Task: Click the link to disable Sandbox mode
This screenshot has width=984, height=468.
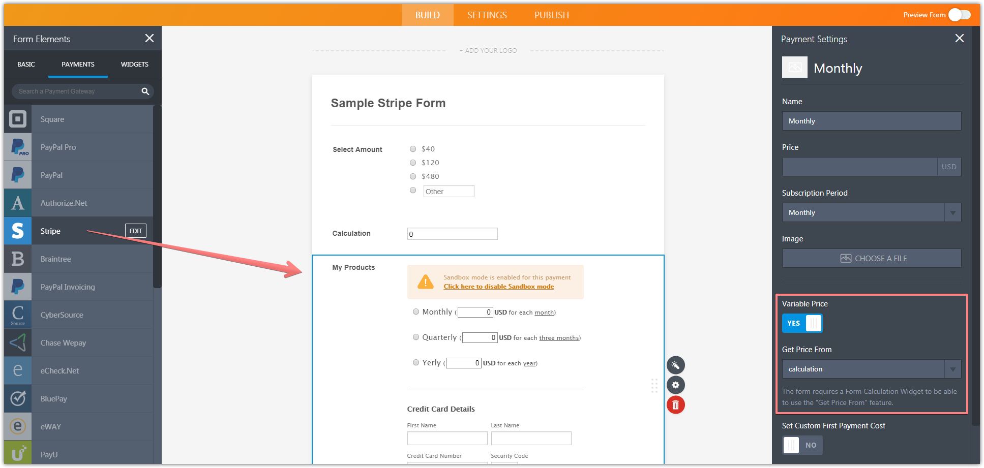Action: [x=498, y=286]
